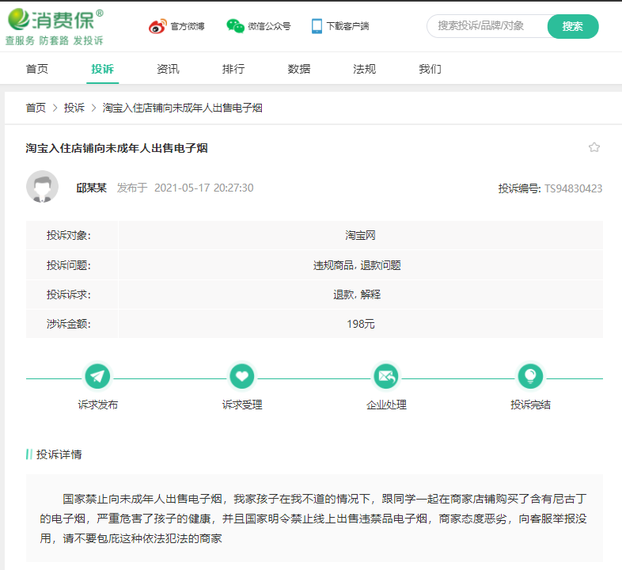Click the 投诉诉求 label
The height and width of the screenshot is (570, 622).
(x=69, y=294)
